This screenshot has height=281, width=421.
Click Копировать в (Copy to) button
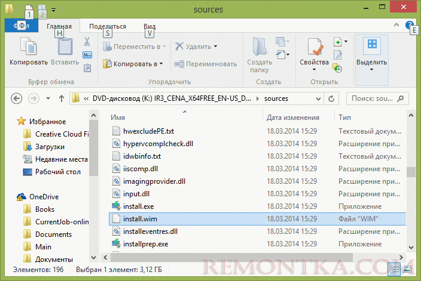click(x=133, y=64)
